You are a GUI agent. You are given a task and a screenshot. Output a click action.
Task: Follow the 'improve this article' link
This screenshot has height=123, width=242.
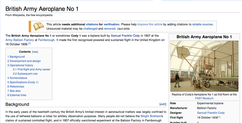coord(150,24)
